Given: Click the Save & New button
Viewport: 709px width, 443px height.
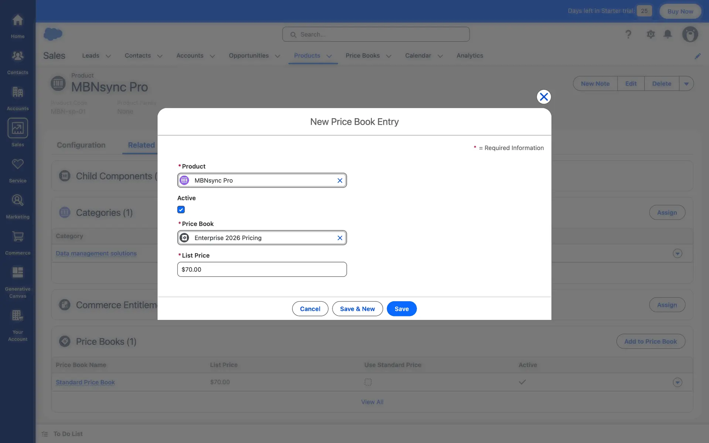Looking at the screenshot, I should [x=357, y=309].
